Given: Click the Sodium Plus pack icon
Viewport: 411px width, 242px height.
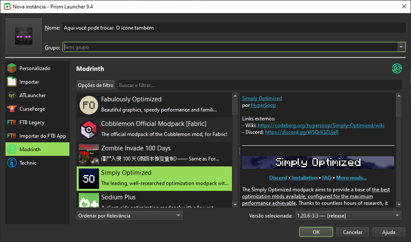Looking at the screenshot, I should pyautogui.click(x=89, y=201).
